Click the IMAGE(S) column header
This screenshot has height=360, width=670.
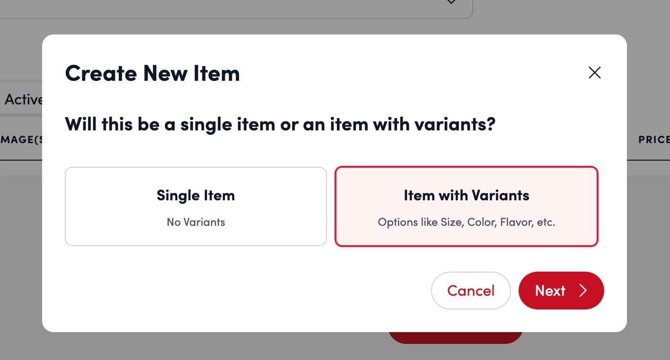click(21, 140)
